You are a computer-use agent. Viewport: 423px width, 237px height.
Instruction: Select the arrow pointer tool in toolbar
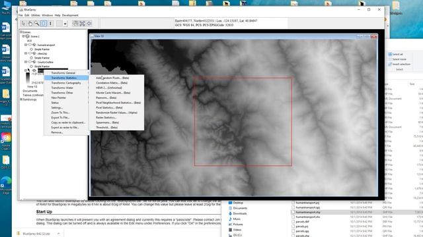point(24,24)
